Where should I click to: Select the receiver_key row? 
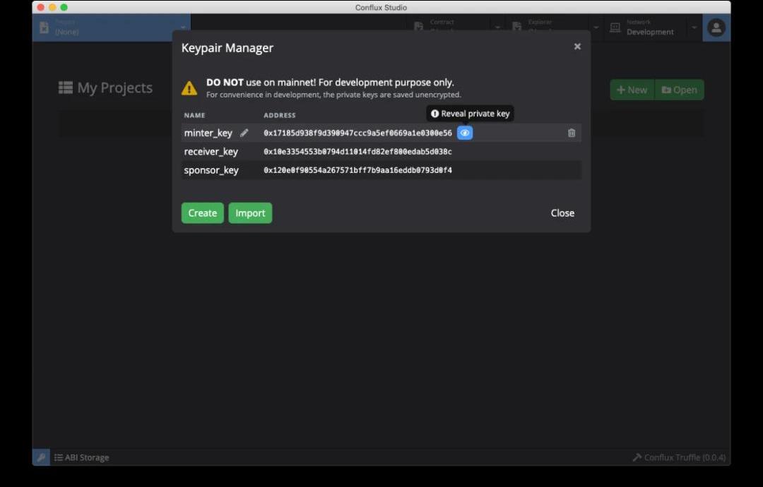click(x=211, y=152)
